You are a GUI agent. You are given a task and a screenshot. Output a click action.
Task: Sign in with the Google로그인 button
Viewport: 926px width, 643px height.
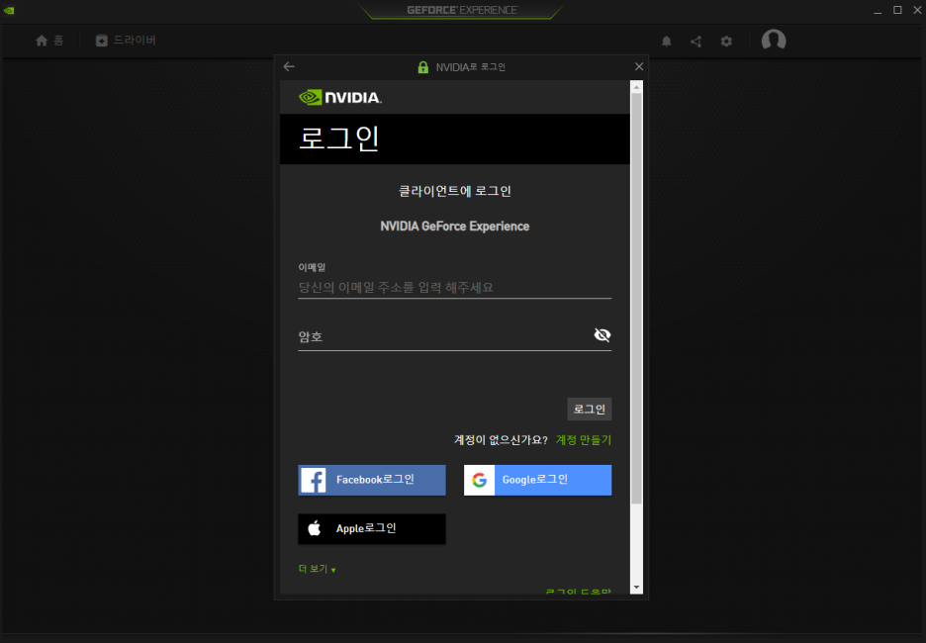[538, 480]
